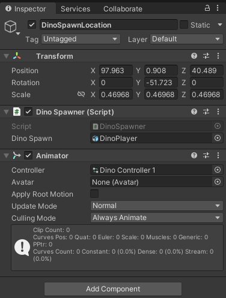Open Transform presets slider icon
Viewport: 226px width, 298px height.
[206, 56]
